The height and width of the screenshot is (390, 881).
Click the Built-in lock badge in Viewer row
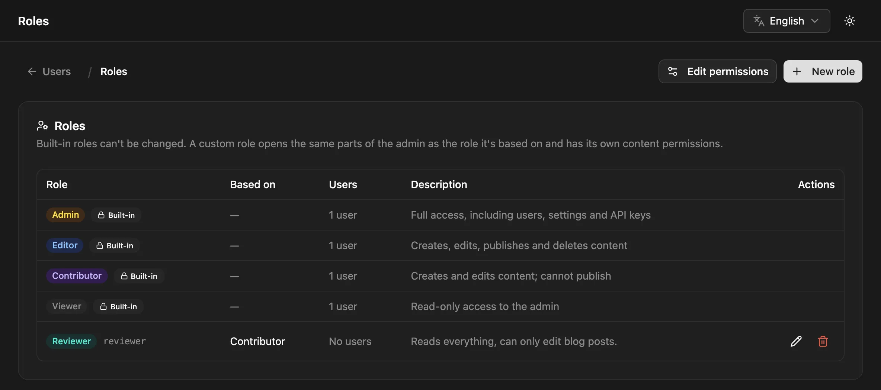point(118,306)
